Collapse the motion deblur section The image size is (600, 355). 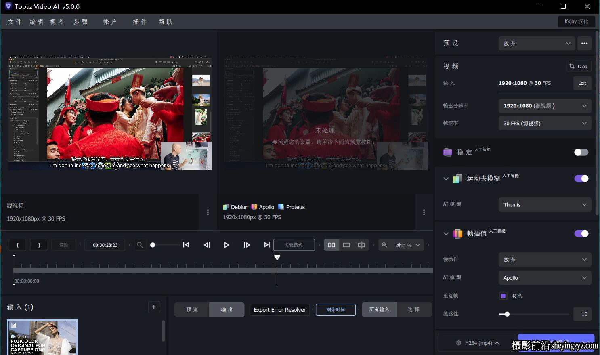pyautogui.click(x=446, y=179)
